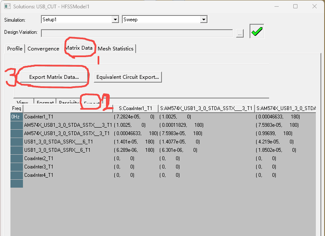The height and width of the screenshot is (236, 325).
Task: Click the Design Variation text field
Action: tap(137, 33)
